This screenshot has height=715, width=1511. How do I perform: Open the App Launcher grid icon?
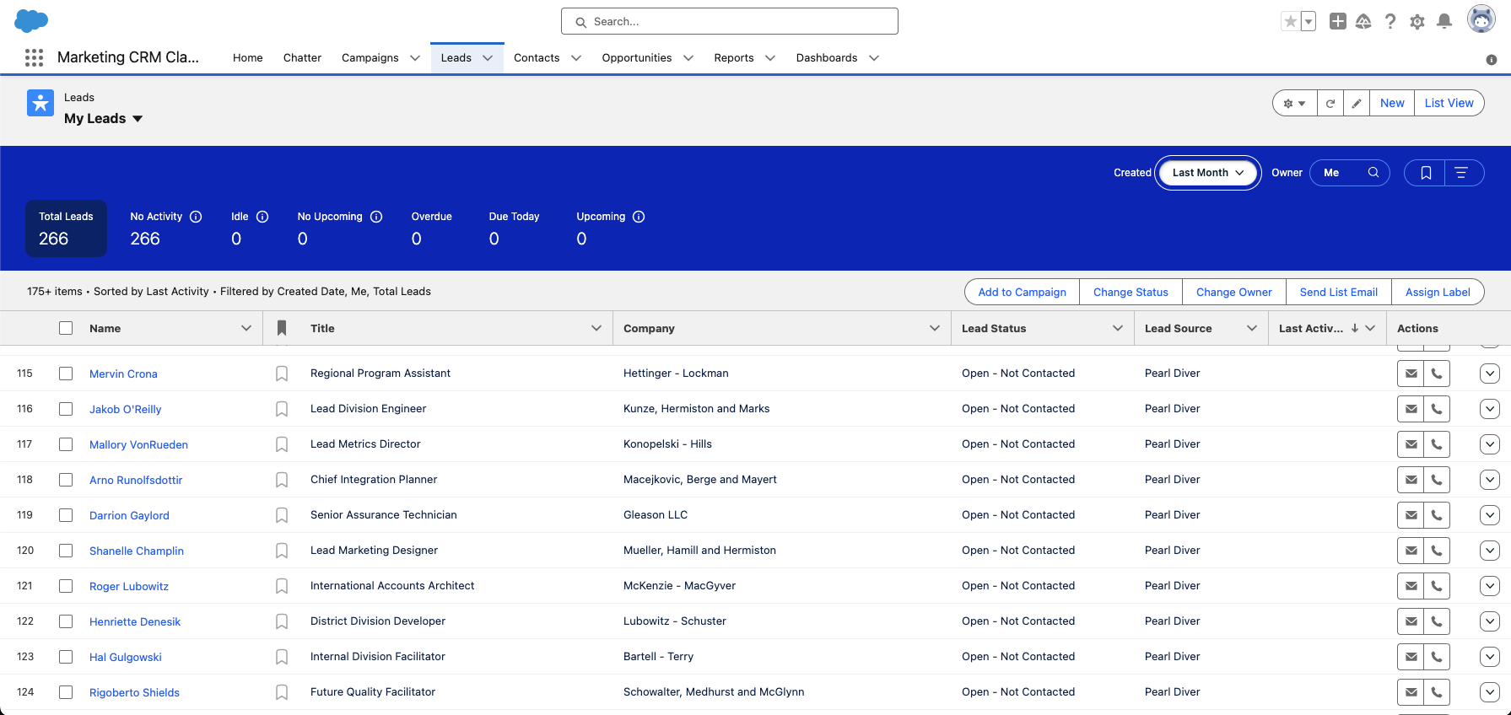tap(34, 57)
